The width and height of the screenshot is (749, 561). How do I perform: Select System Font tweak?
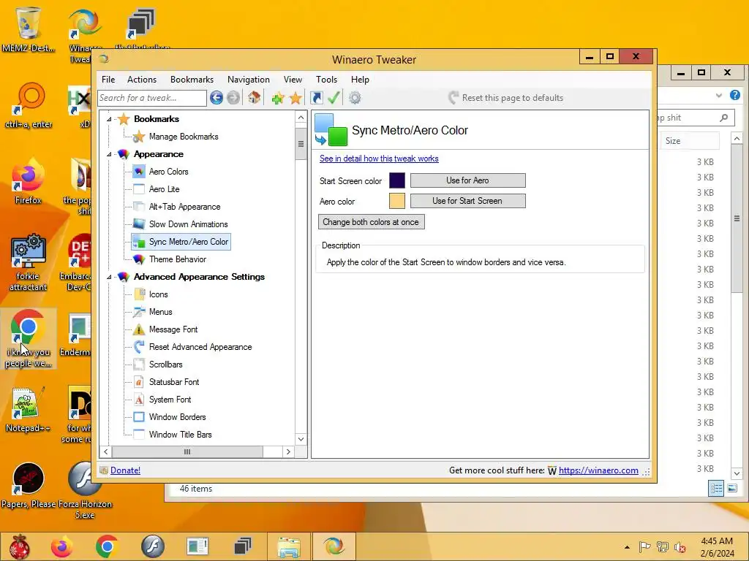coord(170,400)
